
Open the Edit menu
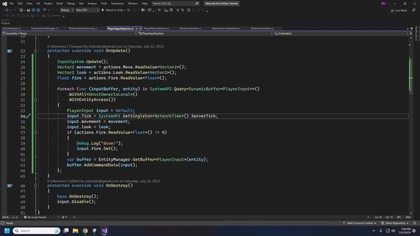(20, 3)
